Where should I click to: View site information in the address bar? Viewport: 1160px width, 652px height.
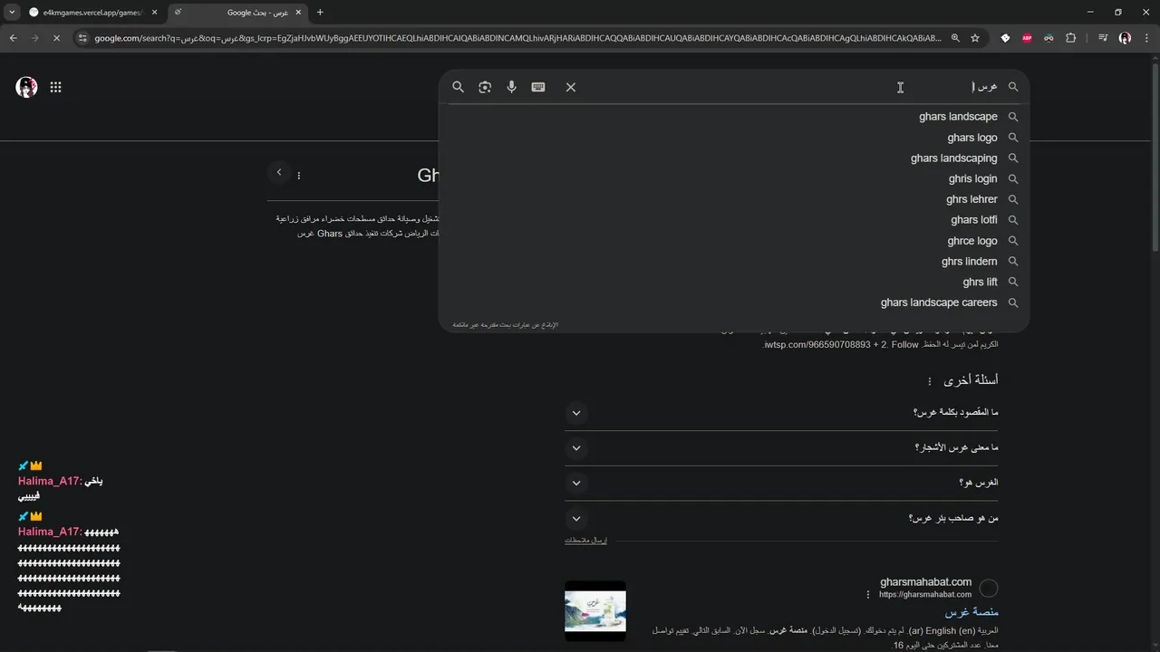tap(82, 38)
